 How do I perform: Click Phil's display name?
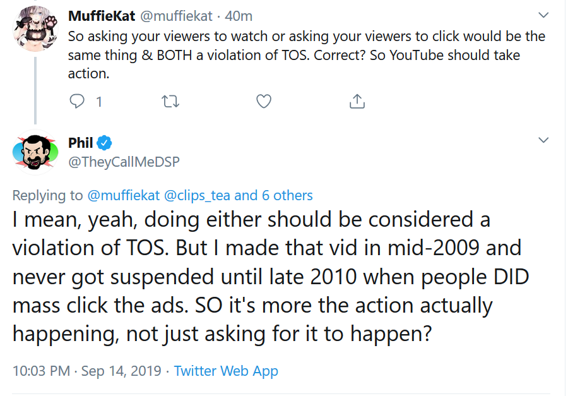(x=80, y=143)
